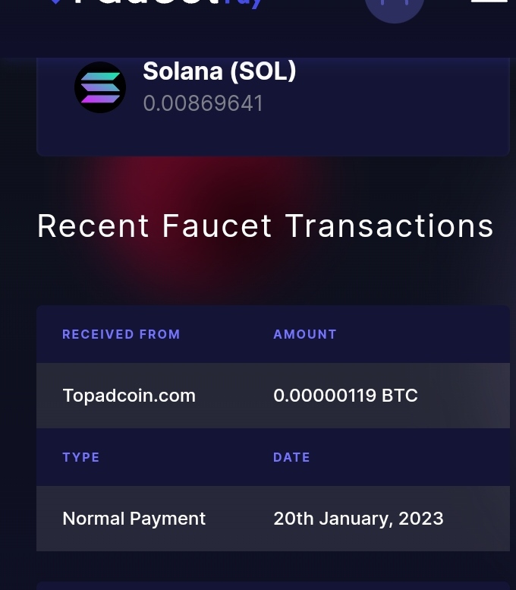
Task: Open the Topadcoin.com sender entry
Action: (129, 396)
